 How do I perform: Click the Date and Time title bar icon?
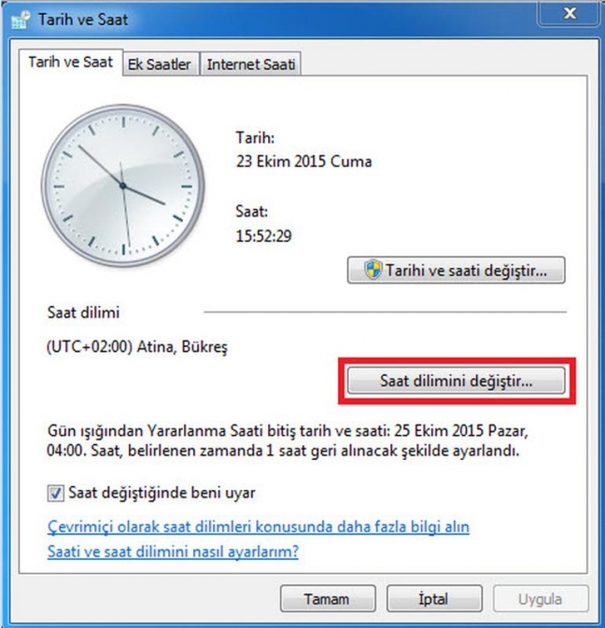(21, 20)
